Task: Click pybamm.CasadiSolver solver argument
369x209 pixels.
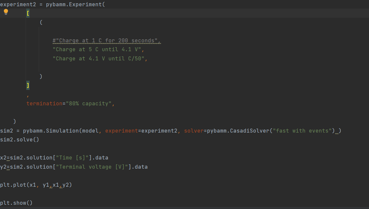Action: click(x=259, y=131)
